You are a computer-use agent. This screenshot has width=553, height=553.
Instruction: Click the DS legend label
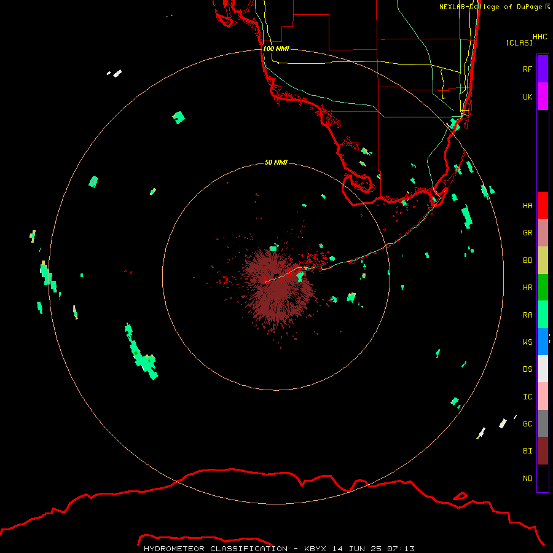[x=527, y=369]
